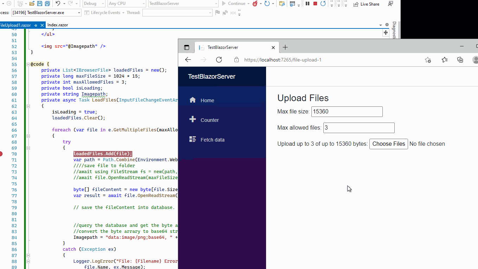Open the TestBlazorServer startup project dropdown
Viewport: 478px width, 269px height.
coord(183,4)
